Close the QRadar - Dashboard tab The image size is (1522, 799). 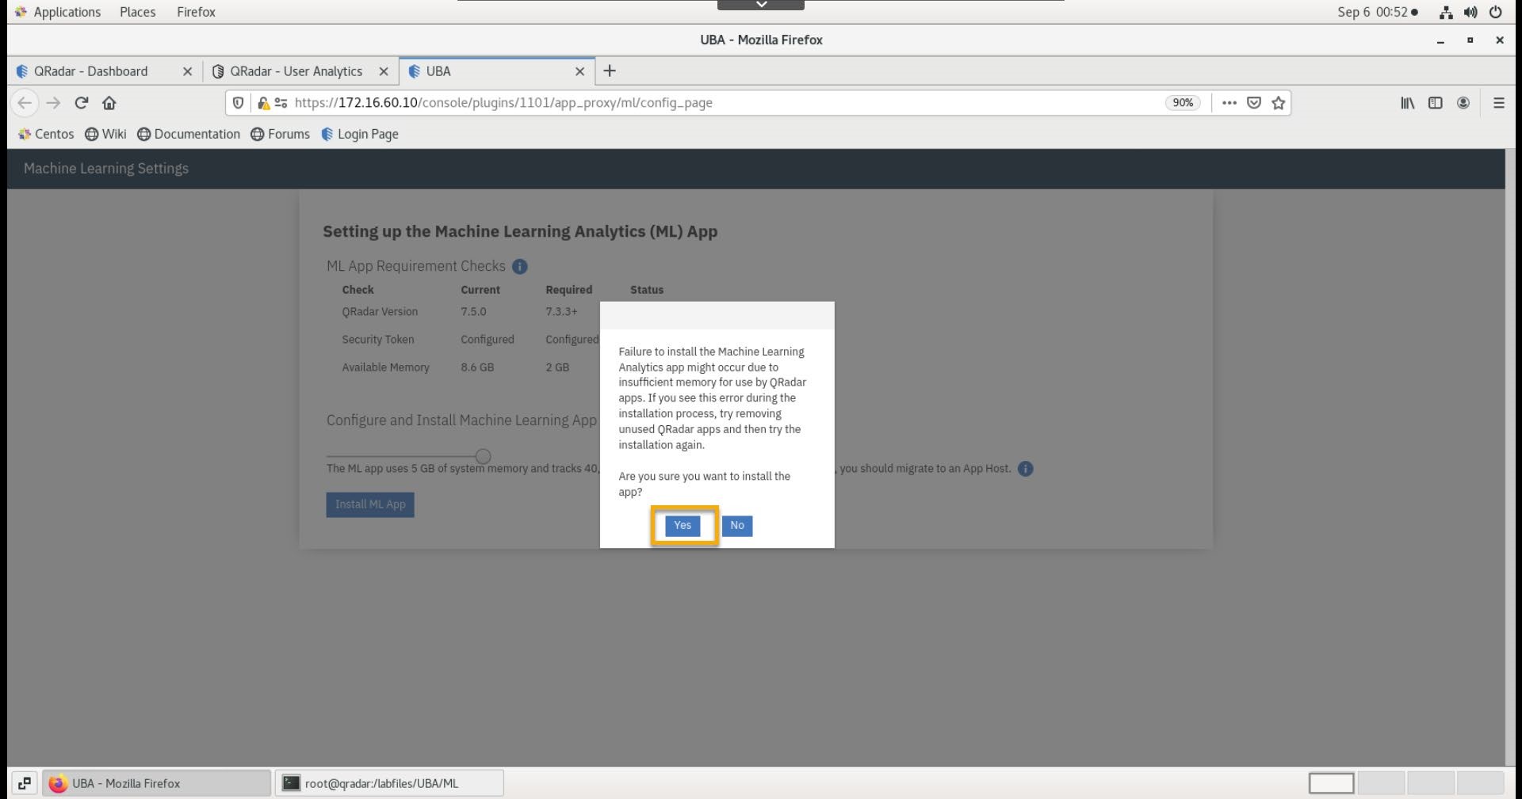coord(187,71)
